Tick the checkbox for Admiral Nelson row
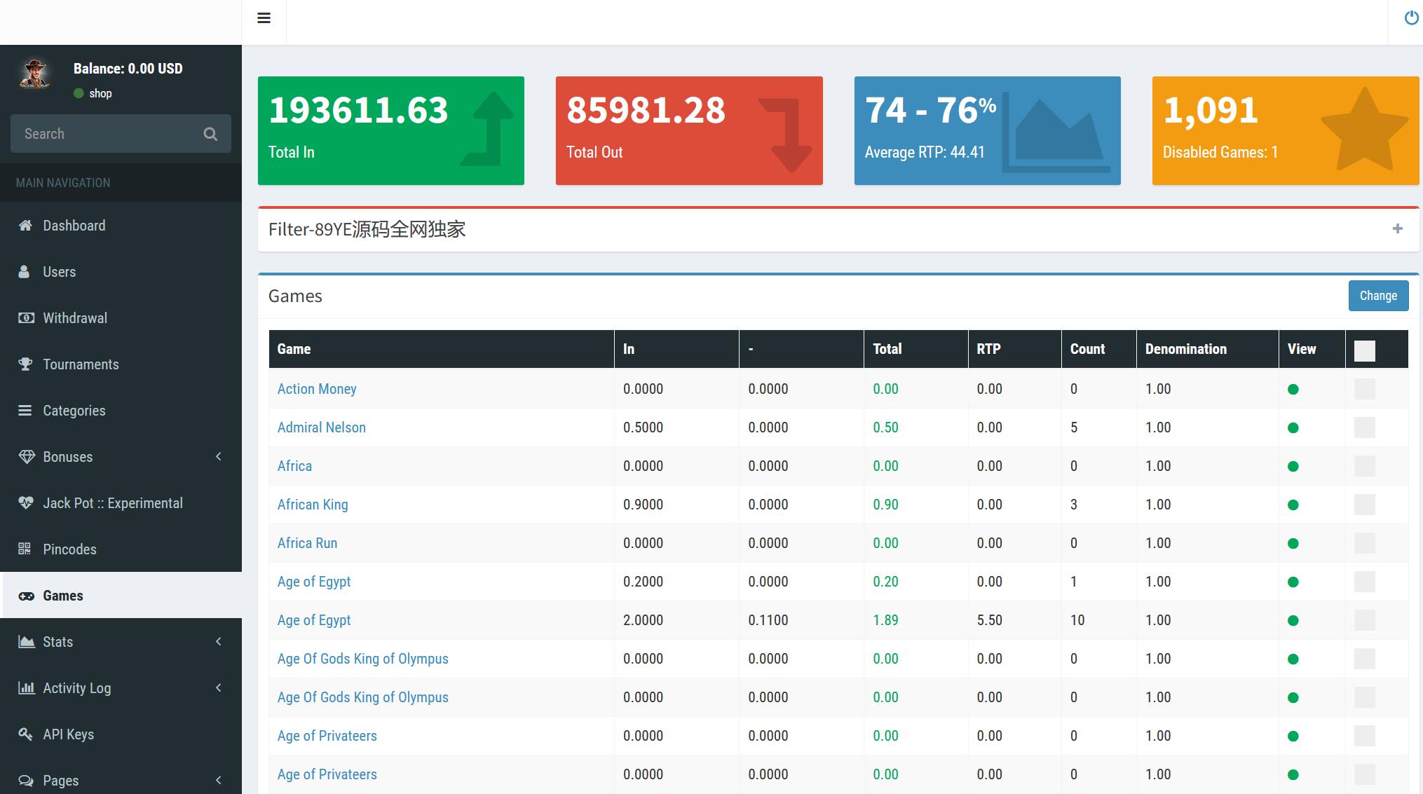Viewport: 1423px width, 794px height. pos(1364,427)
